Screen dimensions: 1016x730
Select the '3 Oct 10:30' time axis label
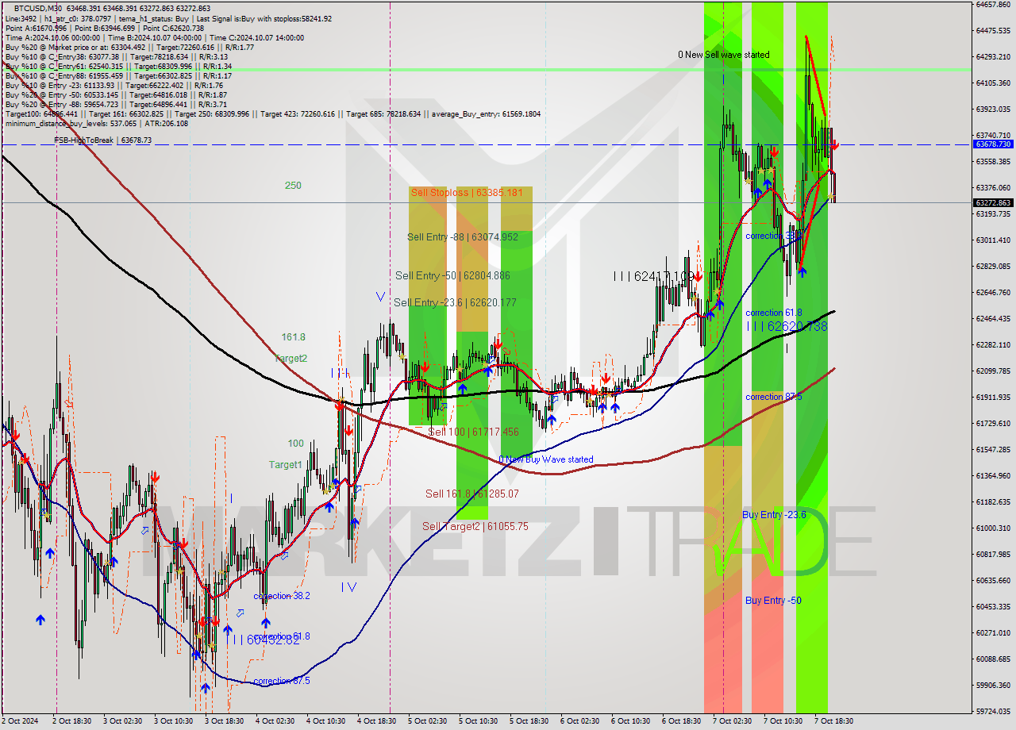point(173,721)
